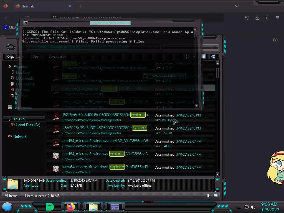Select the Desktop icon under Favorites
This screenshot has height=213, width=284.
(x=13, y=72)
